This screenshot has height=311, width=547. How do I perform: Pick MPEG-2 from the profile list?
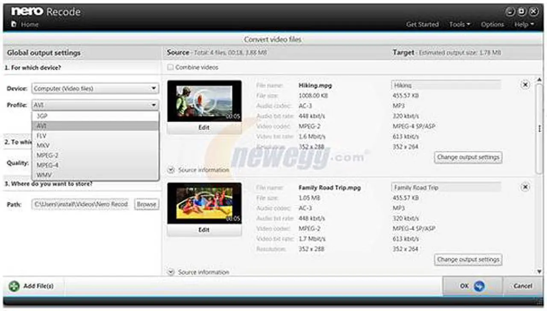[95, 155]
